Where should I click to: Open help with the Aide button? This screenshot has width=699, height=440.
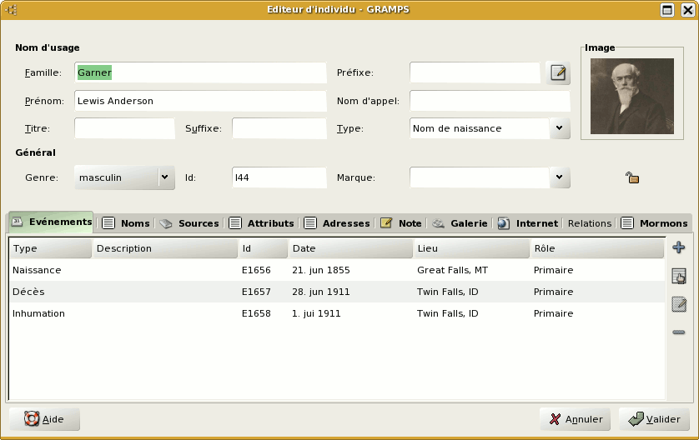point(44,419)
